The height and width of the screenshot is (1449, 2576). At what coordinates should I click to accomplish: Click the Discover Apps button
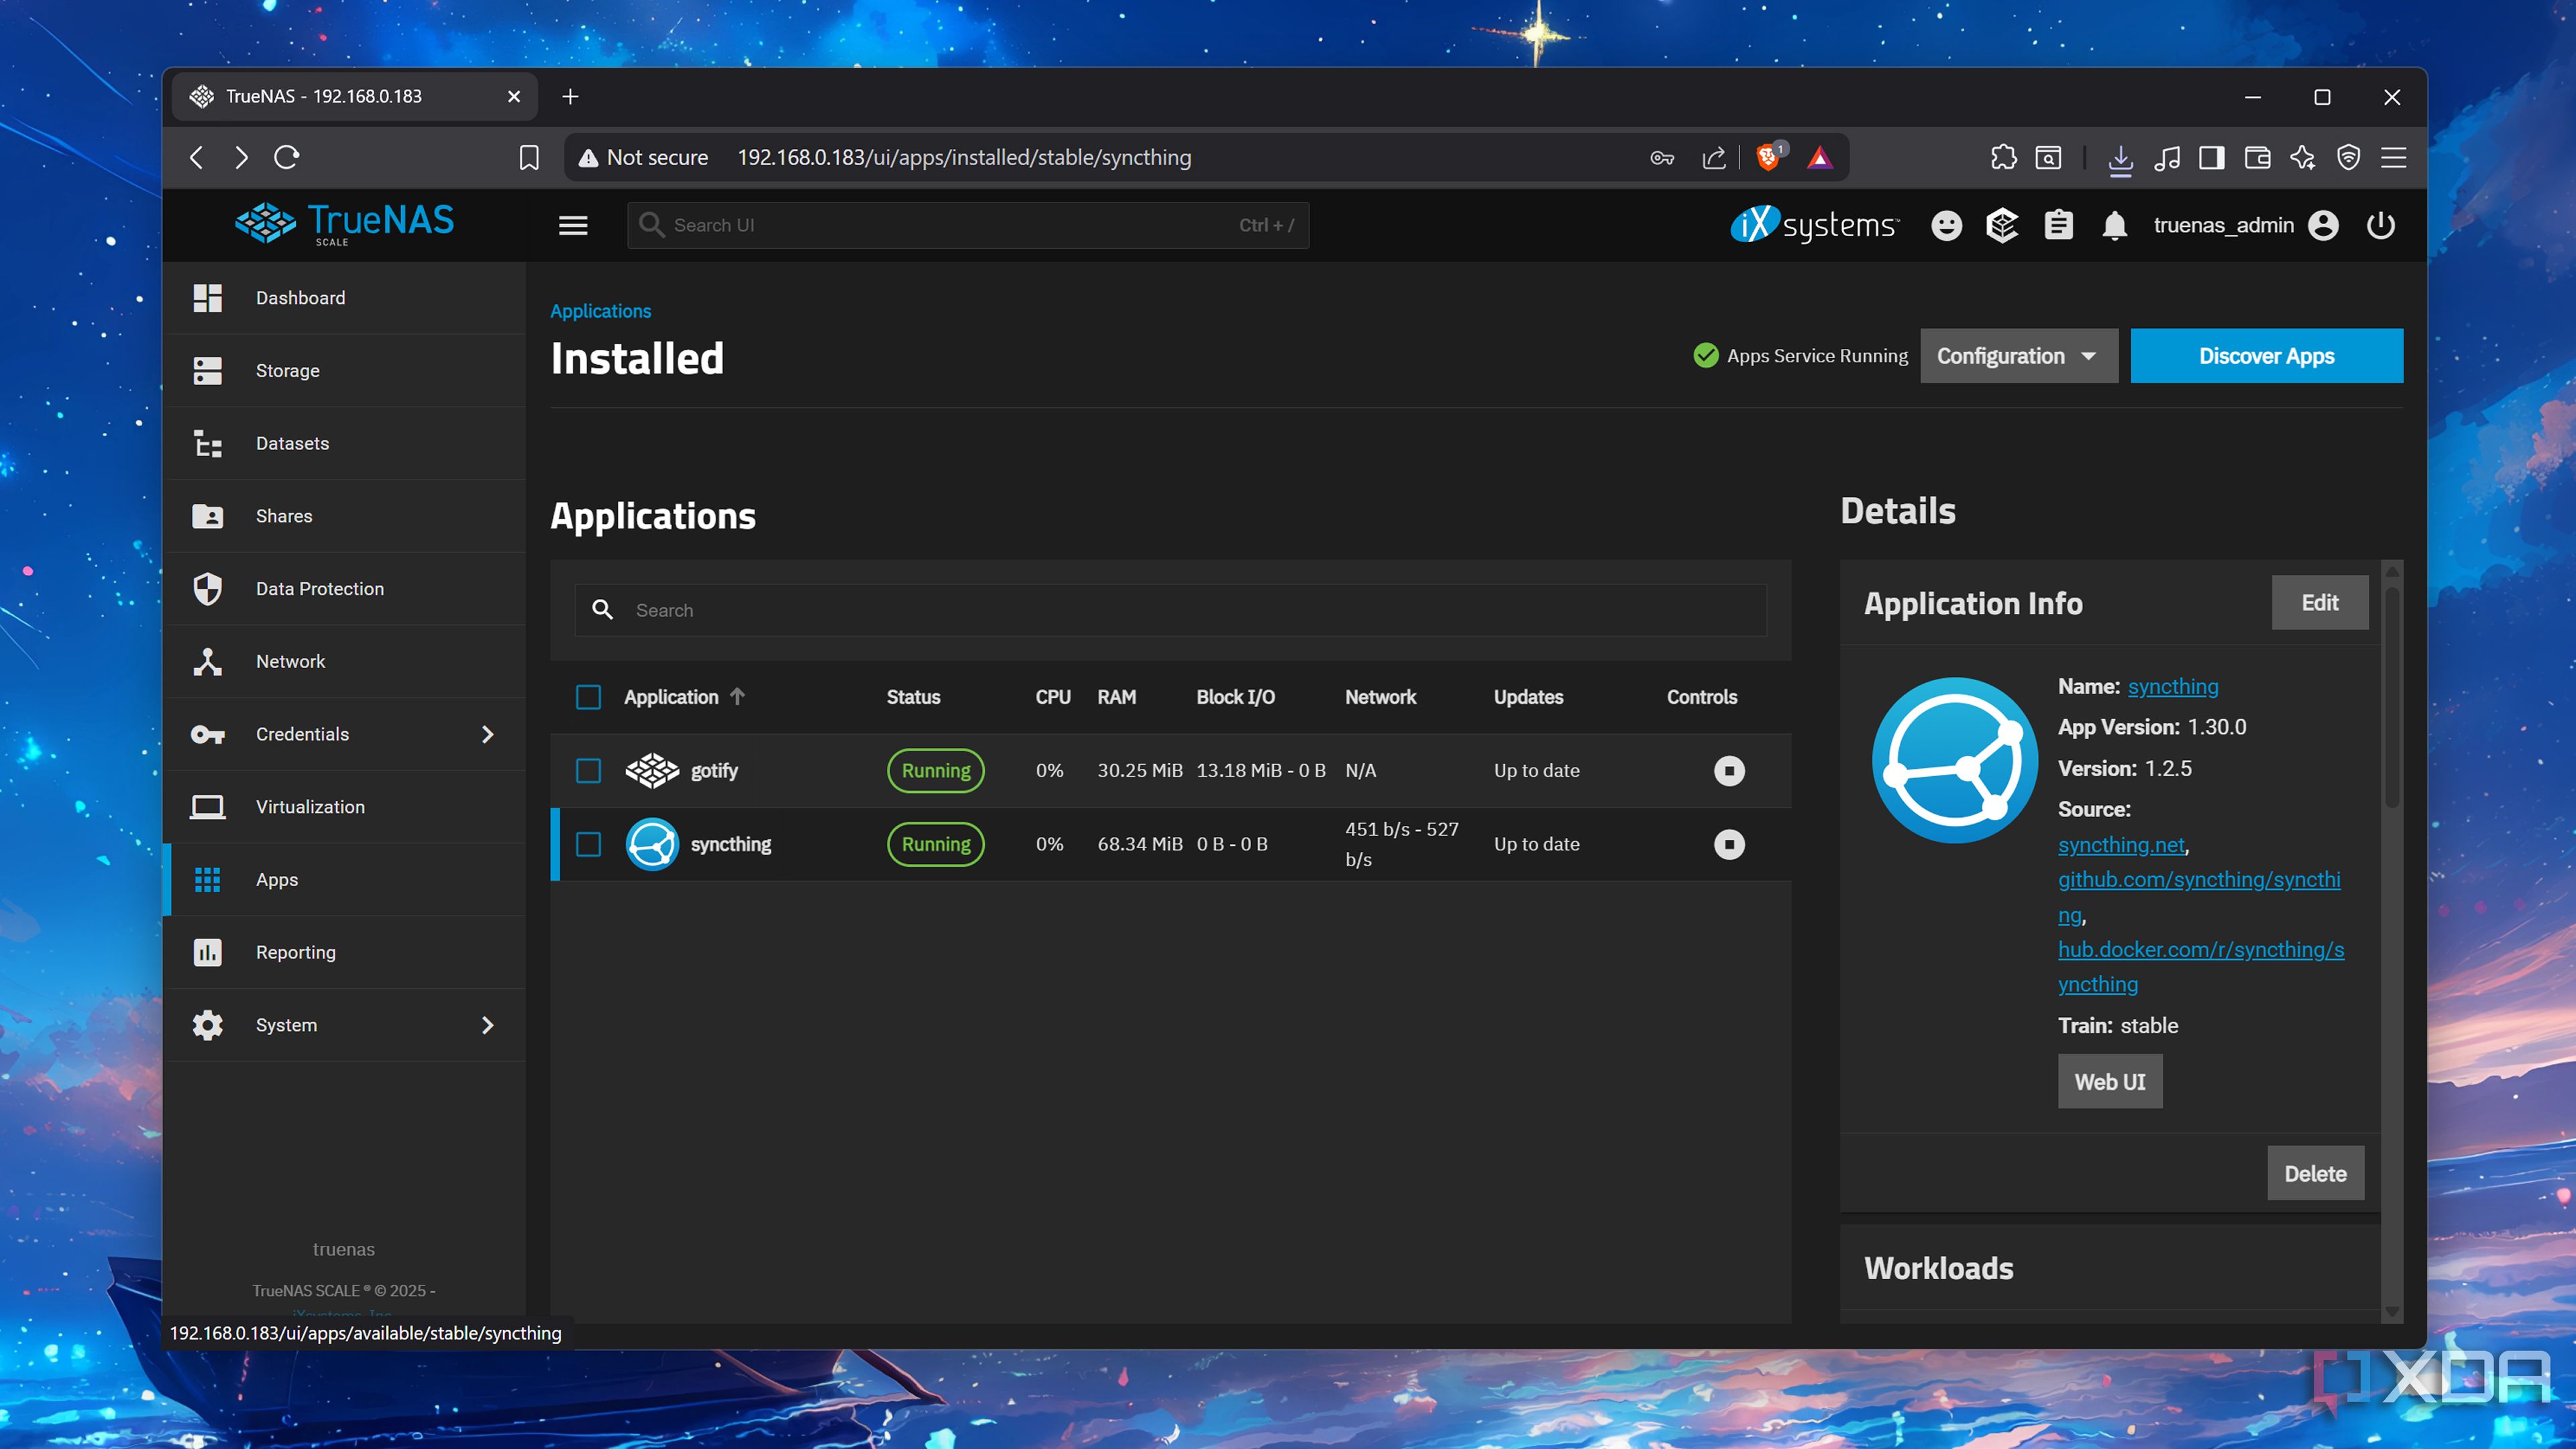[x=2266, y=356]
